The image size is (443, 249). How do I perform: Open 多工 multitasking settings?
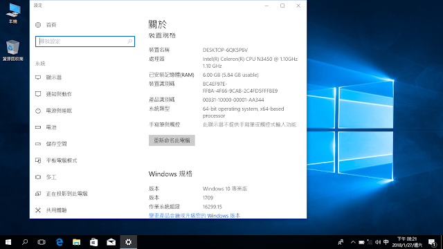pos(51,177)
